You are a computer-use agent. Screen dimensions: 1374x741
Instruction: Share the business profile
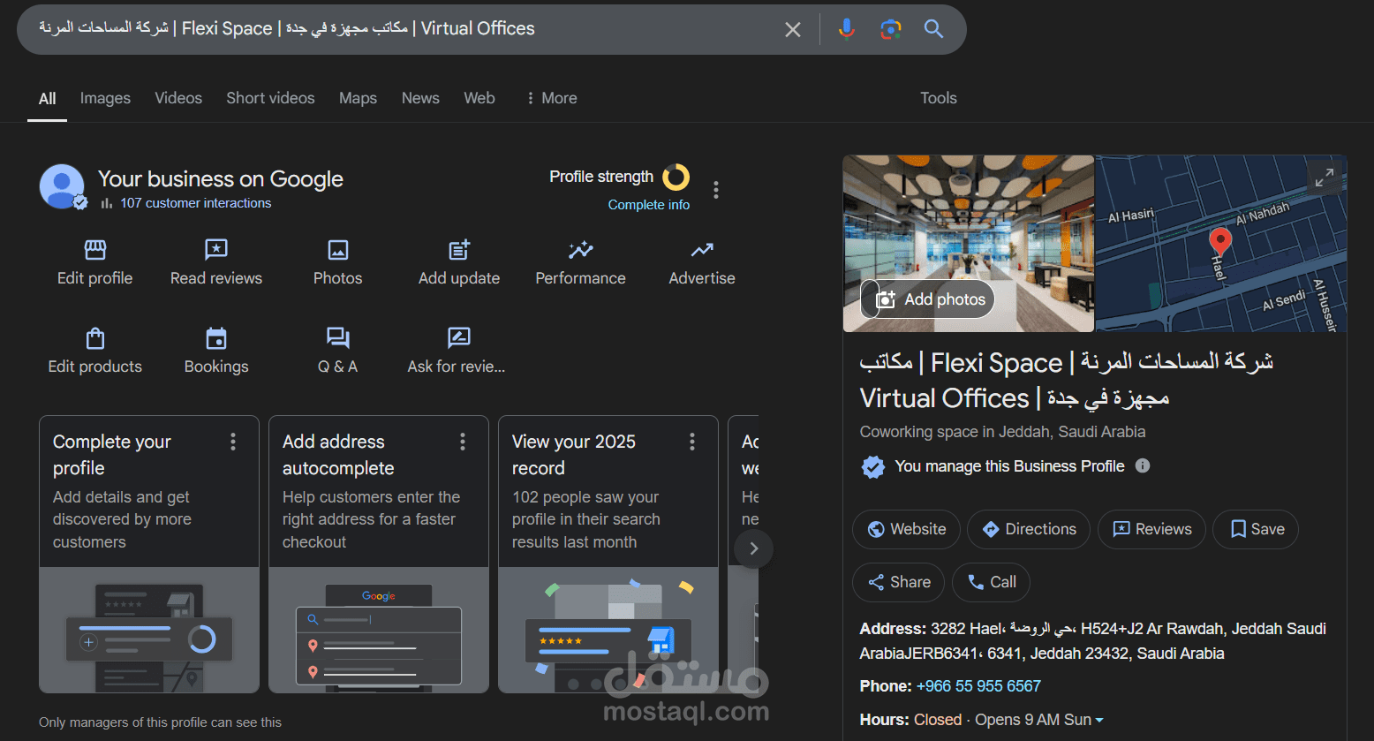(899, 582)
